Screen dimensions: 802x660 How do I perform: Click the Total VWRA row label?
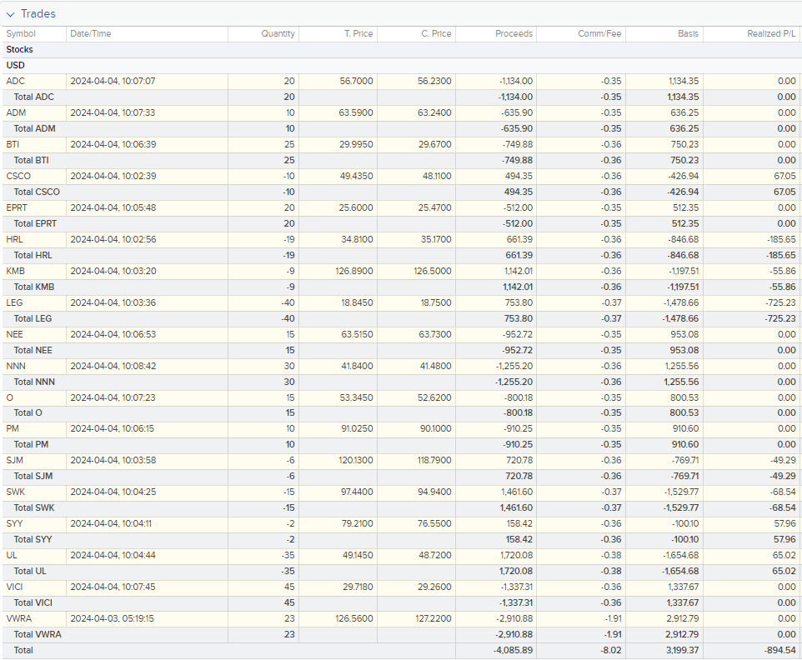38,635
